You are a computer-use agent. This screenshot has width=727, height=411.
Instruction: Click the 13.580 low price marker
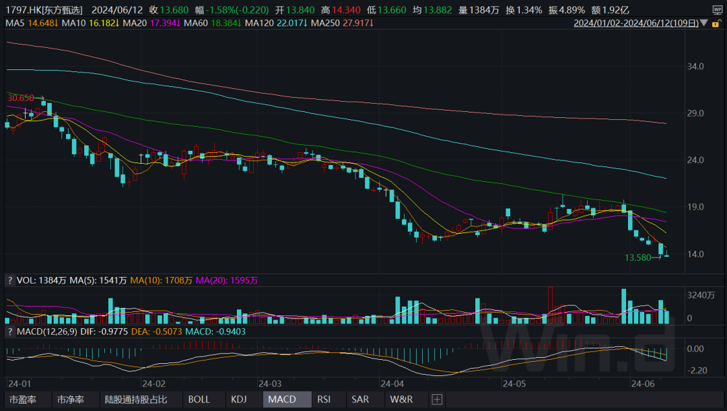pyautogui.click(x=638, y=257)
